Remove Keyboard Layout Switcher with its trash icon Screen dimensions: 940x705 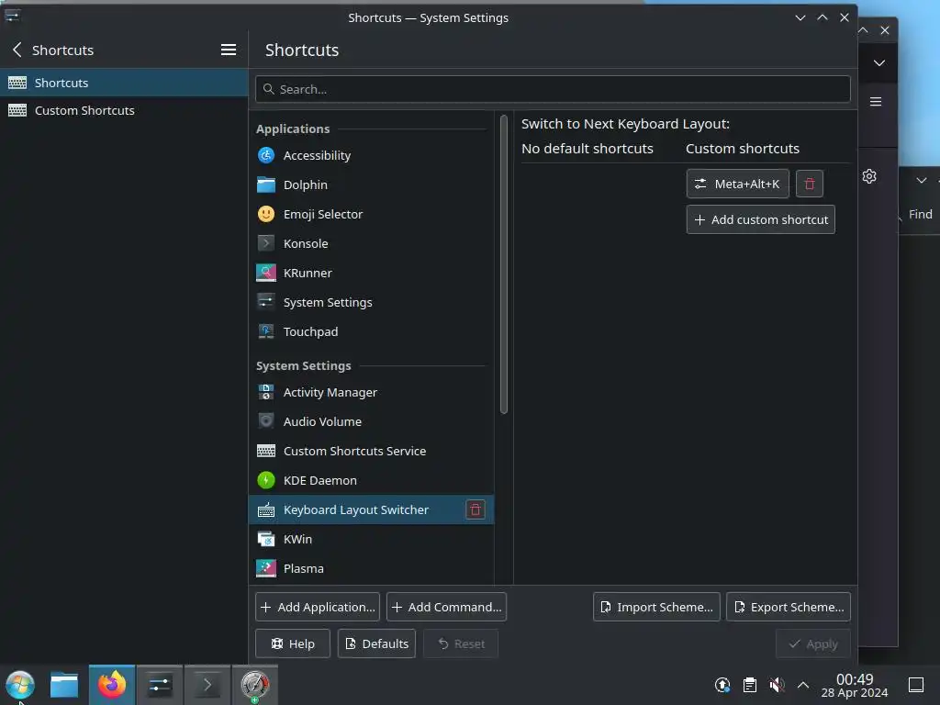[476, 509]
